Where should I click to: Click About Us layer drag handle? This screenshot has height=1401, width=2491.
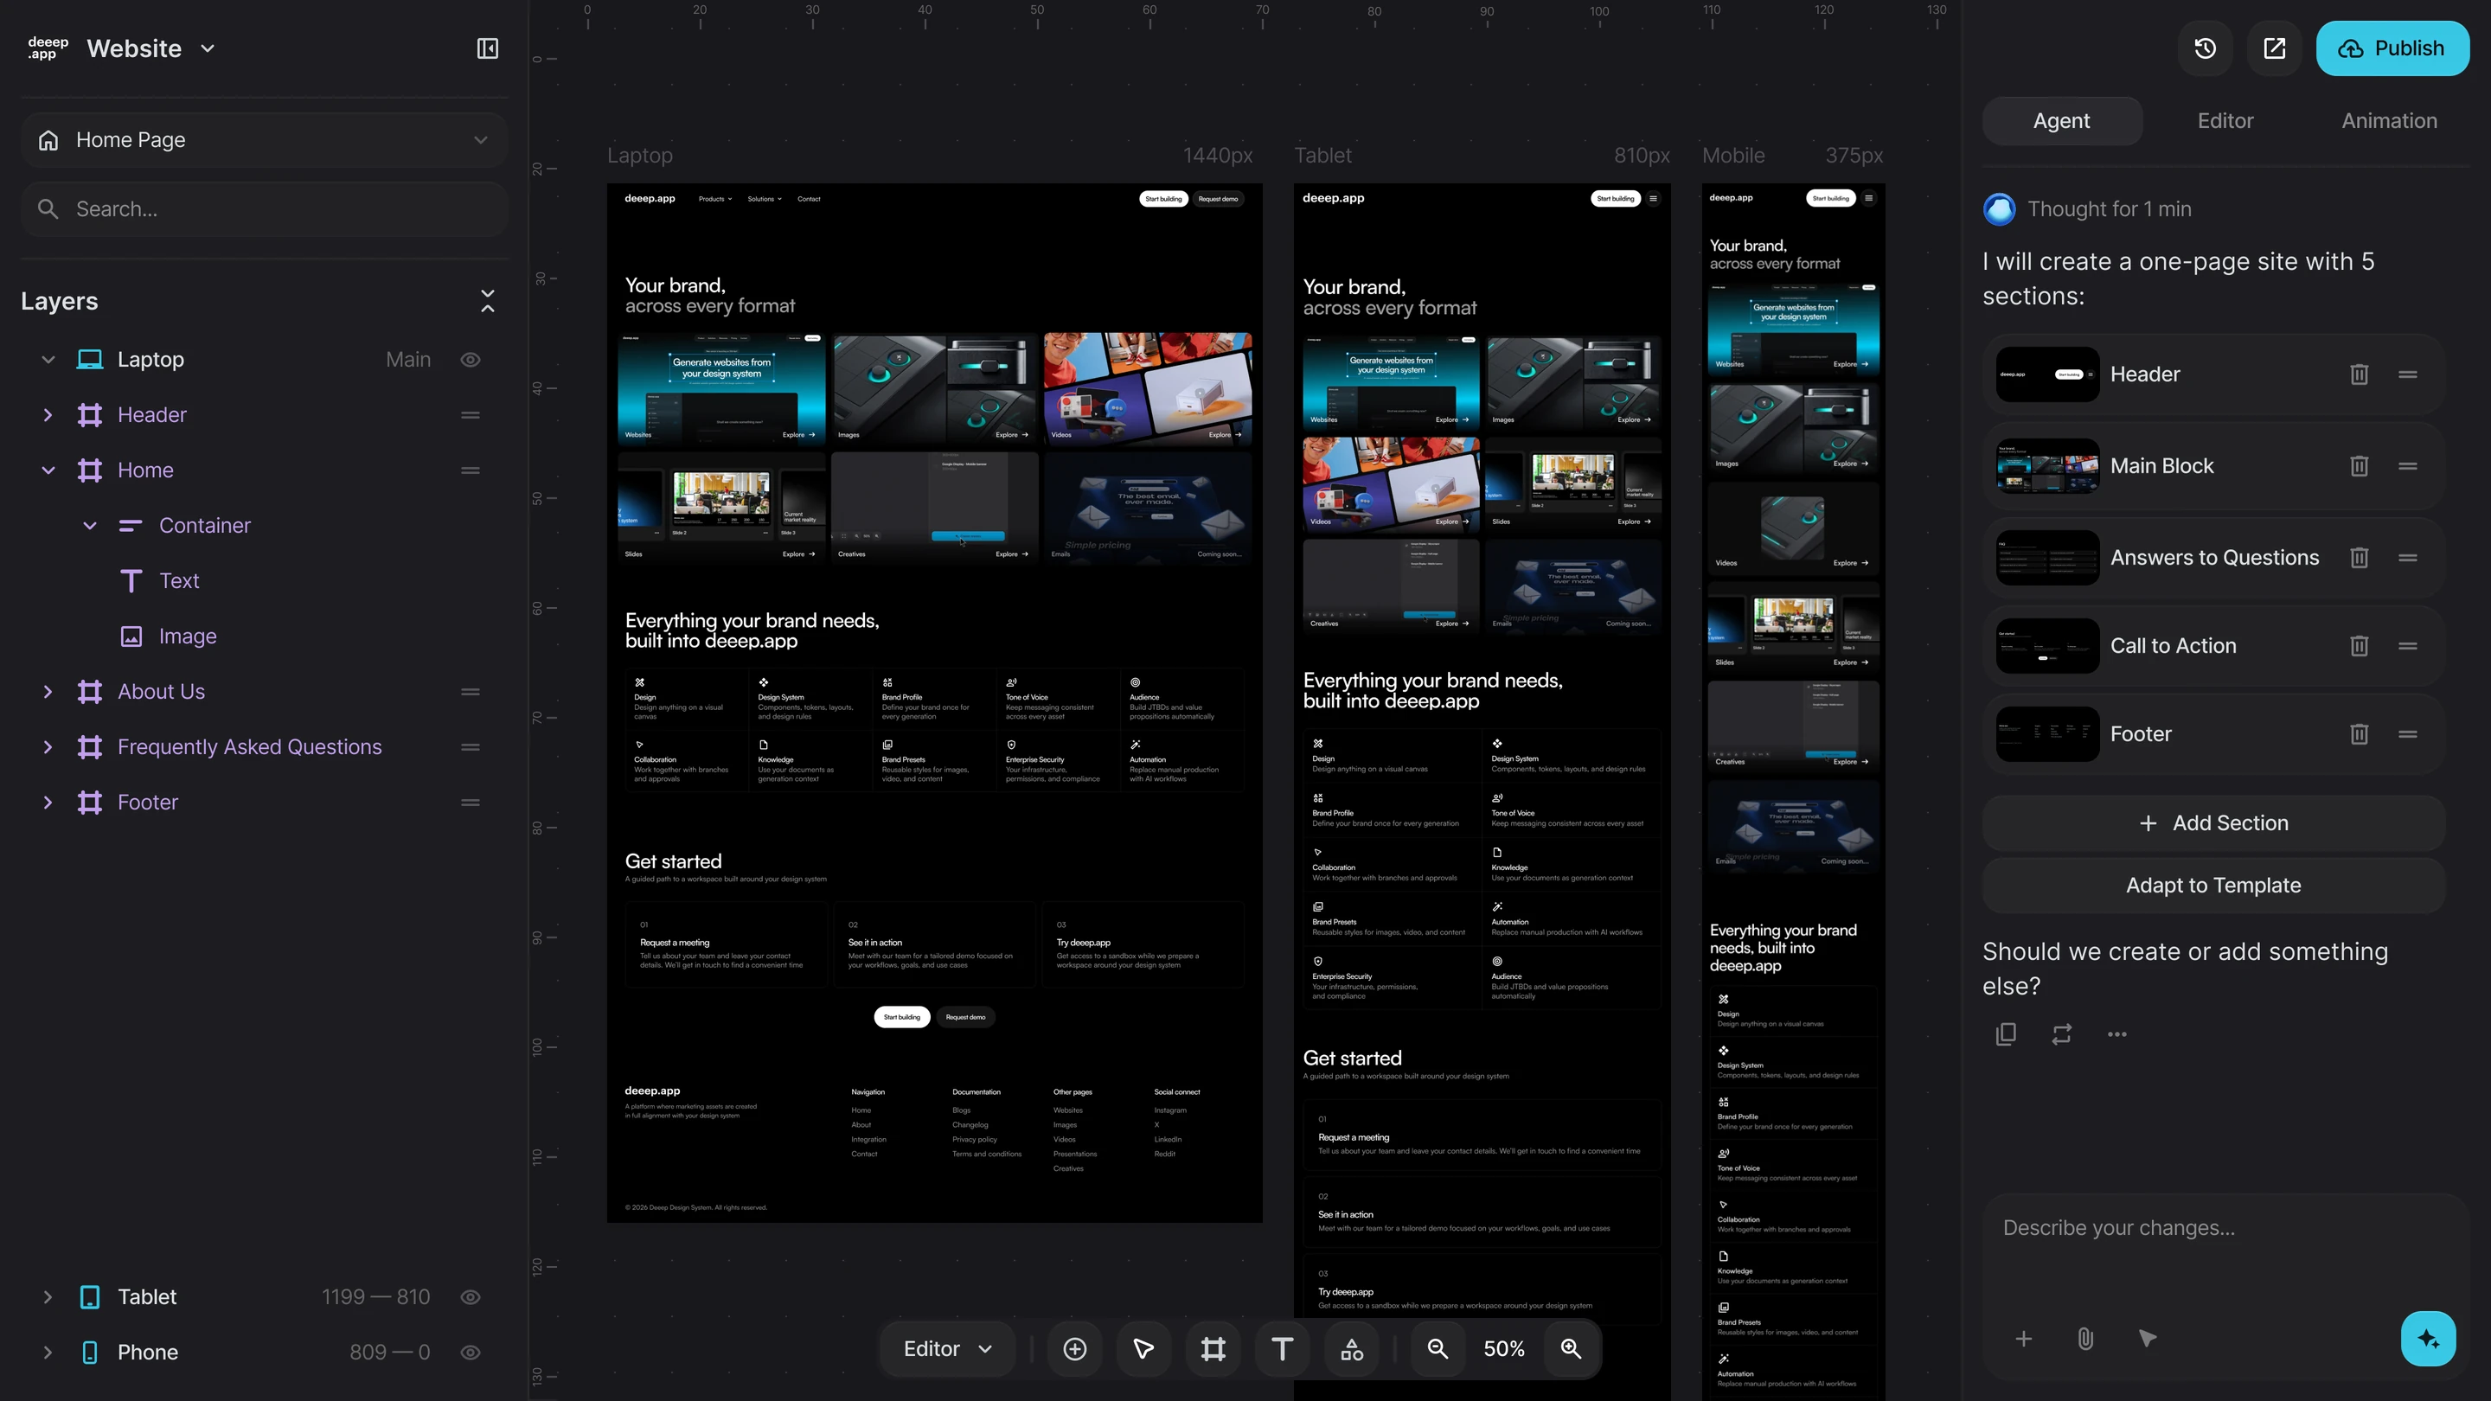(470, 691)
